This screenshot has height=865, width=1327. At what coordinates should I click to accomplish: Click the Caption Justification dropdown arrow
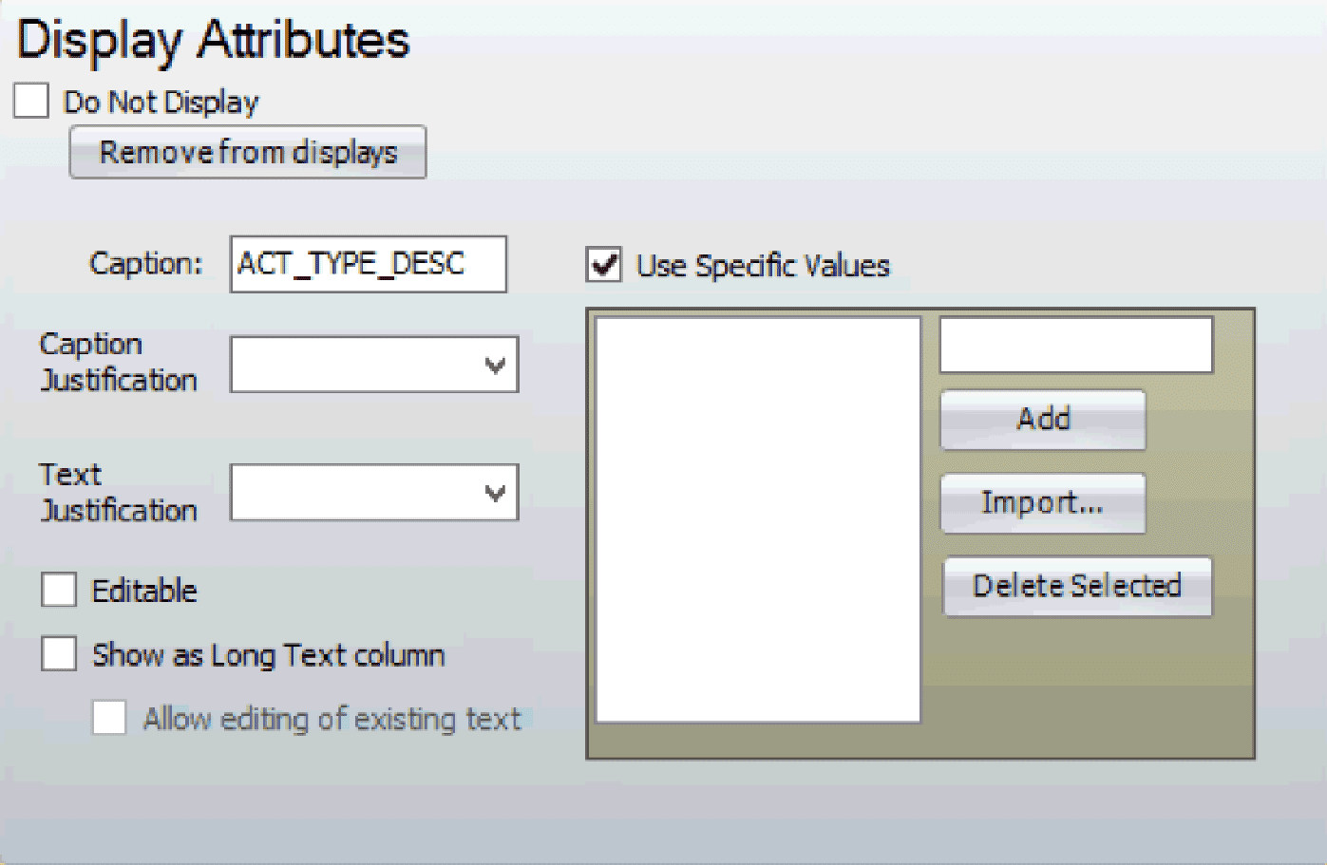[x=495, y=365]
